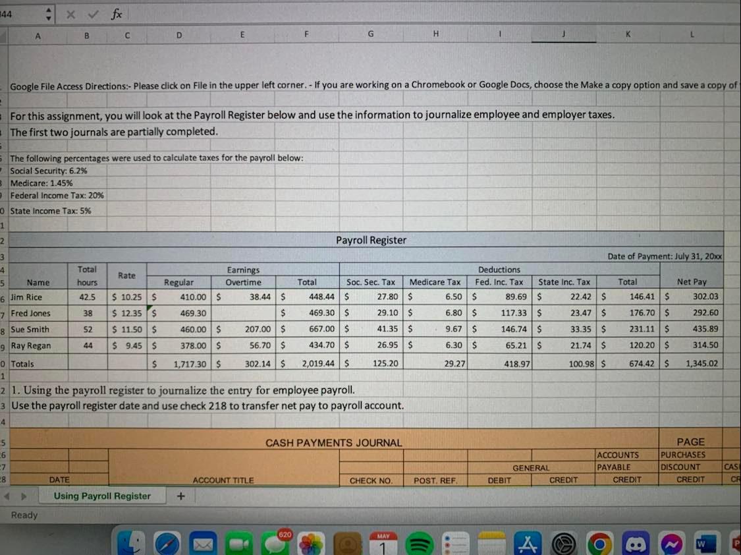
Task: Click the Name Box cell reference field
Action: click(x=22, y=15)
